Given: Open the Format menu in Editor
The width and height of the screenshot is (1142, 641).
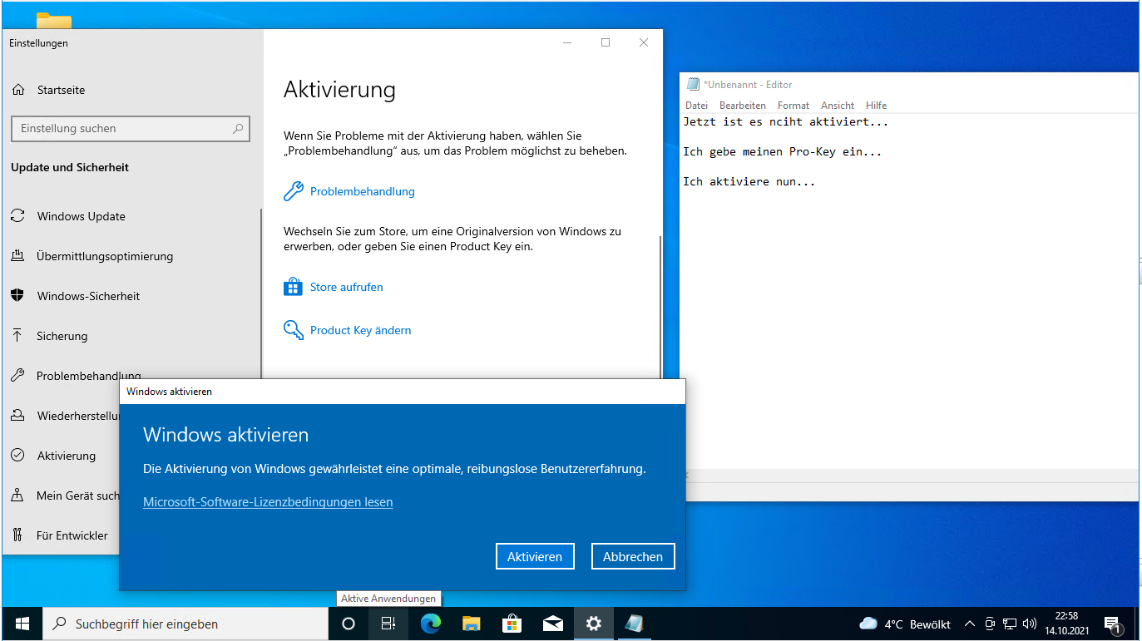Looking at the screenshot, I should point(793,106).
